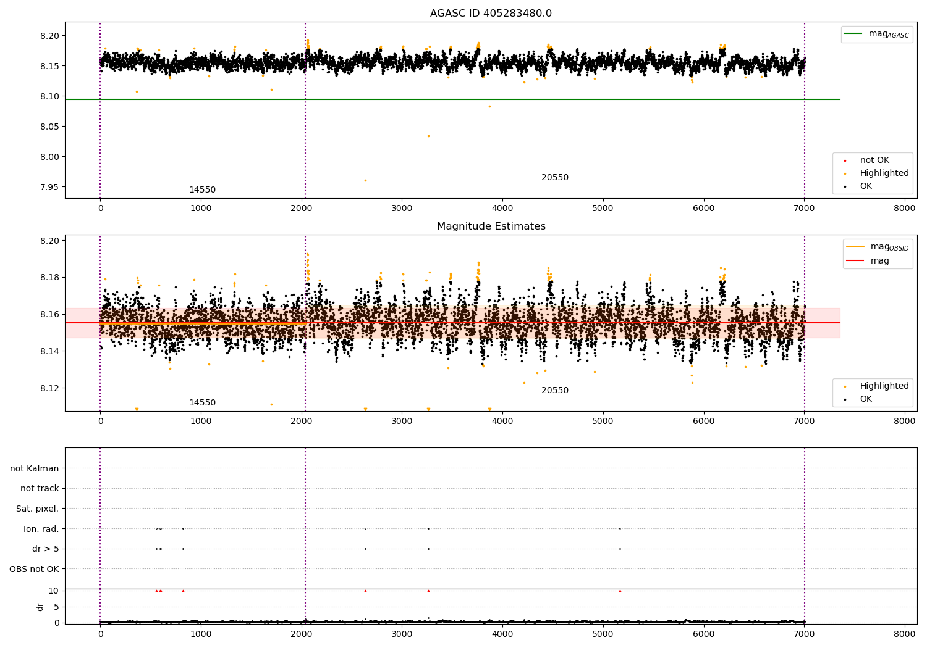Click the 'Ion. rad.' row label
The image size is (927, 648).
coord(41,529)
